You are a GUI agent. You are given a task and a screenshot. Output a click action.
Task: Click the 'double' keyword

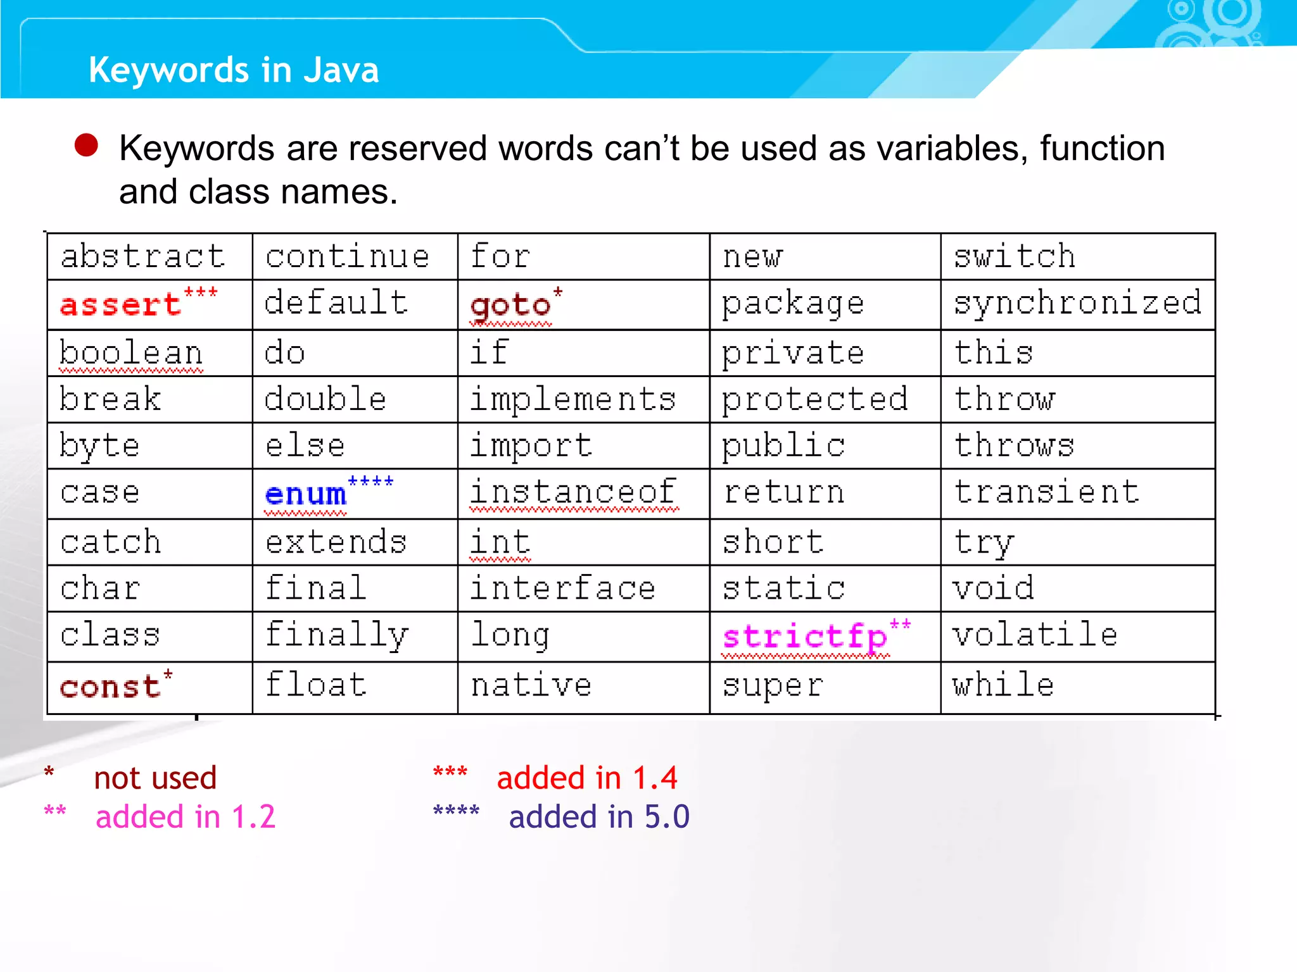(x=326, y=399)
